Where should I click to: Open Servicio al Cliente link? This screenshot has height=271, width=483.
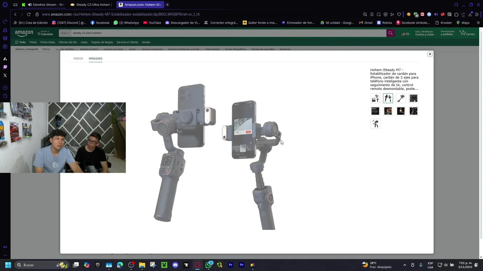pos(127,42)
